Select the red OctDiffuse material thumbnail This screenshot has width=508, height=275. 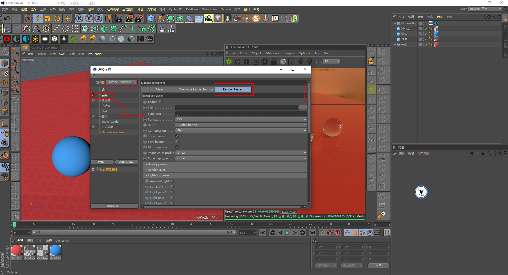click(x=17, y=250)
